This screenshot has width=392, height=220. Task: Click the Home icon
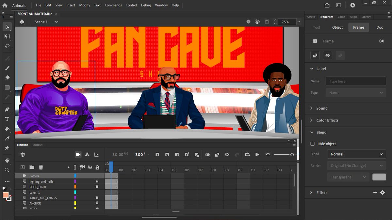click(5, 5)
